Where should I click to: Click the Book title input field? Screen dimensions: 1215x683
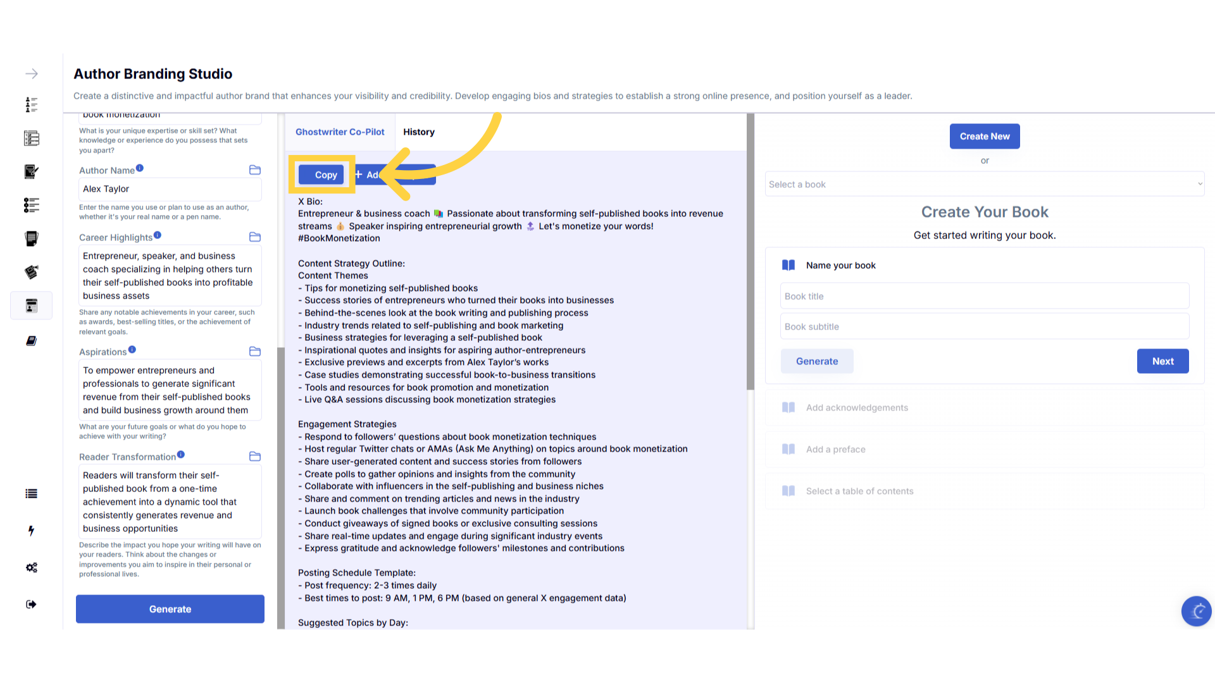pyautogui.click(x=984, y=296)
